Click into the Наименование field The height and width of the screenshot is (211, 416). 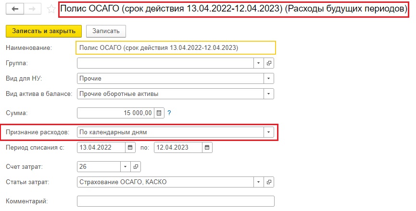176,48
